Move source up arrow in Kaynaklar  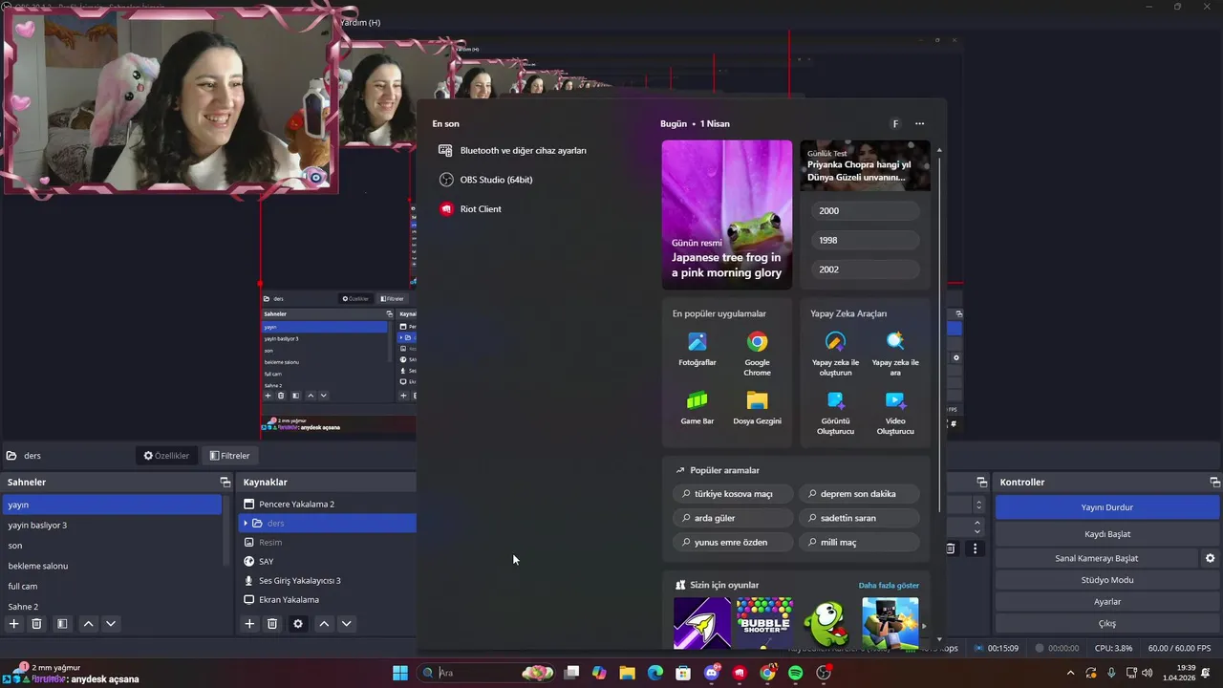[x=324, y=624]
